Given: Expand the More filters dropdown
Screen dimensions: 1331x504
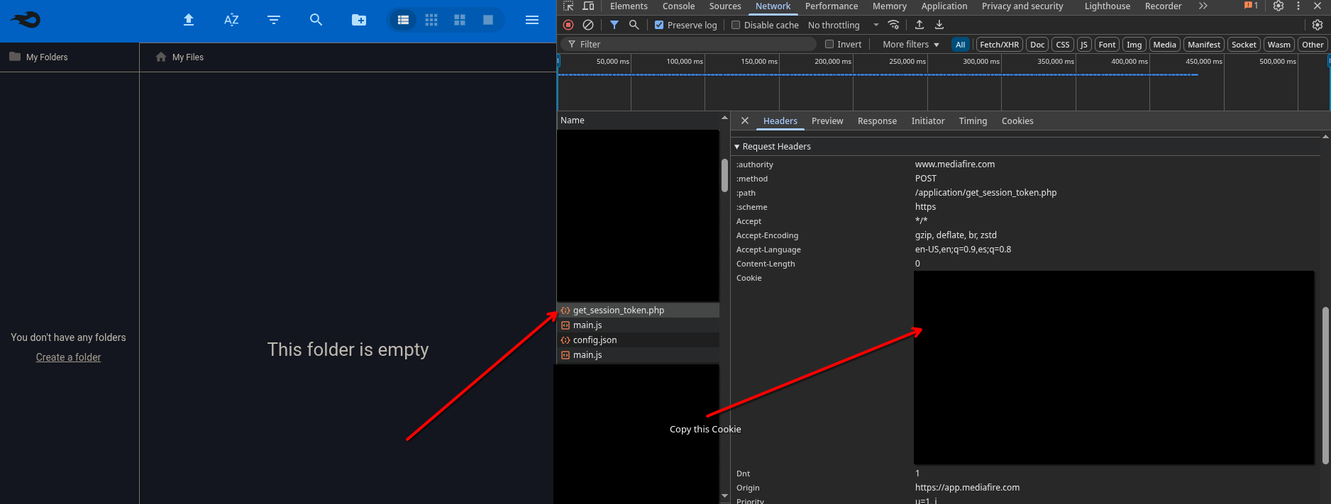Looking at the screenshot, I should (x=911, y=44).
